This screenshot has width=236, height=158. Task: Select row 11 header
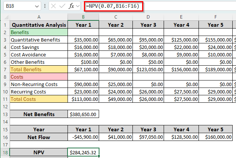pyautogui.click(x=5, y=99)
